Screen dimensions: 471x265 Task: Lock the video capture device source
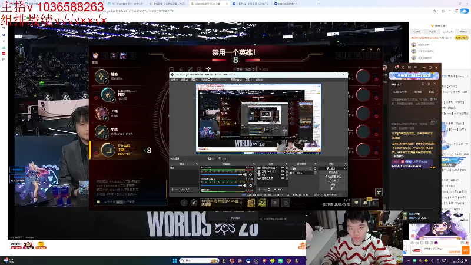click(287, 168)
